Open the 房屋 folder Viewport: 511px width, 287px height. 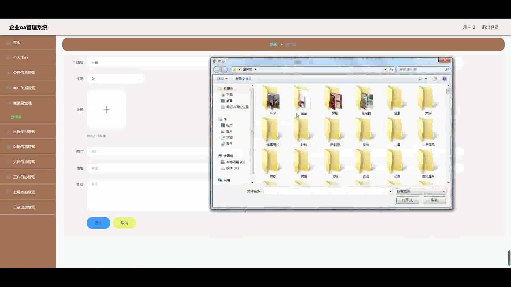[x=304, y=164]
